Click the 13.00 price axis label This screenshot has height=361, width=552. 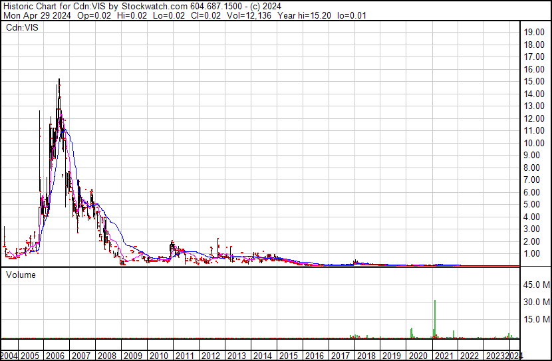(534, 106)
